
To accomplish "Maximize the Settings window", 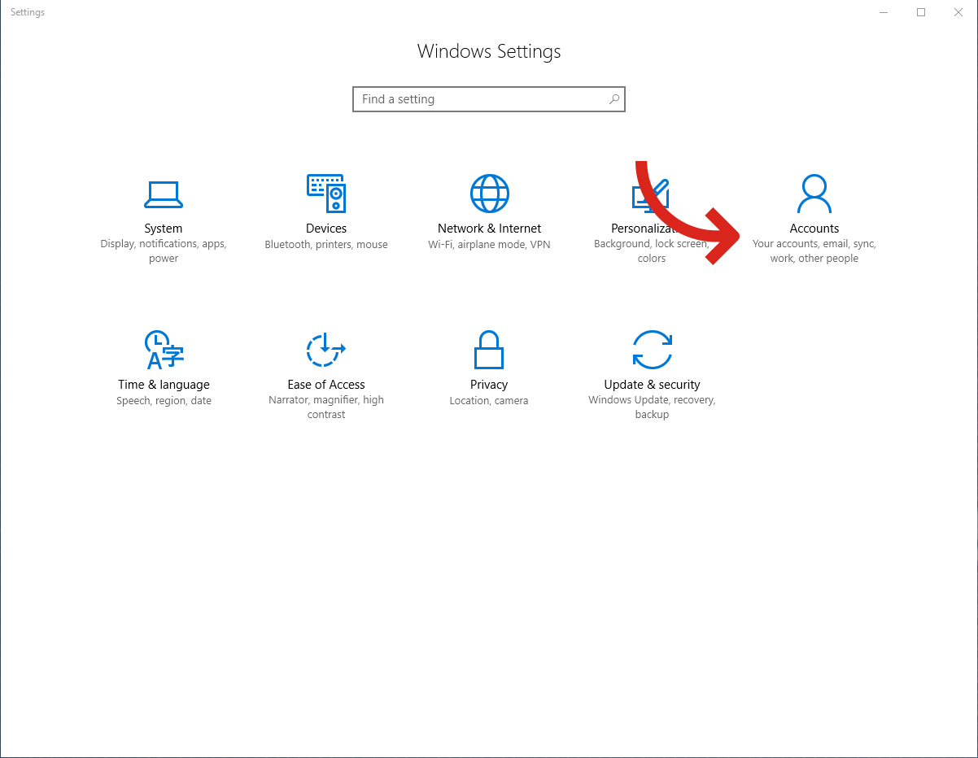I will (x=921, y=12).
